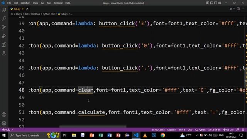247x139 pixels.
Task: Open the Manage gear icon
Action: [x=4, y=123]
